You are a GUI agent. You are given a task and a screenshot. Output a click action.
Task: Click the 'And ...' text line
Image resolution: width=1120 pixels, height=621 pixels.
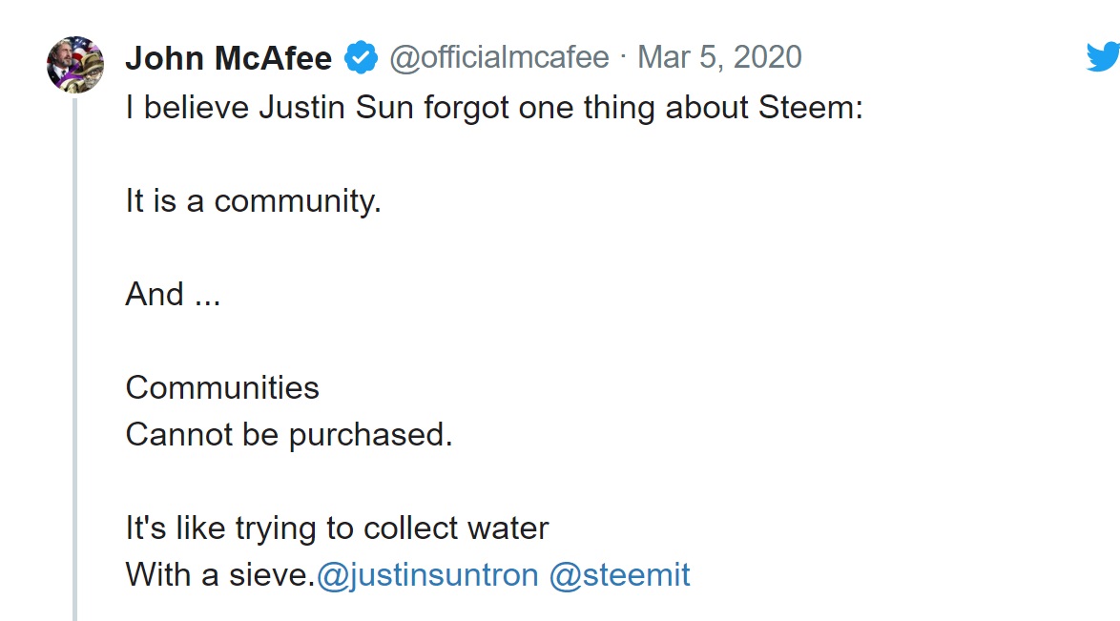[173, 295]
